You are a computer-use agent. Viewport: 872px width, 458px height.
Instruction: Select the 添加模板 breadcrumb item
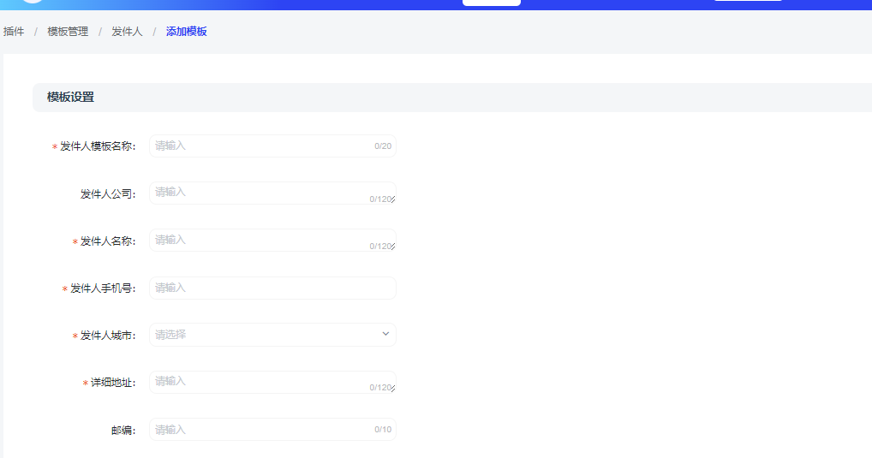pyautogui.click(x=186, y=32)
